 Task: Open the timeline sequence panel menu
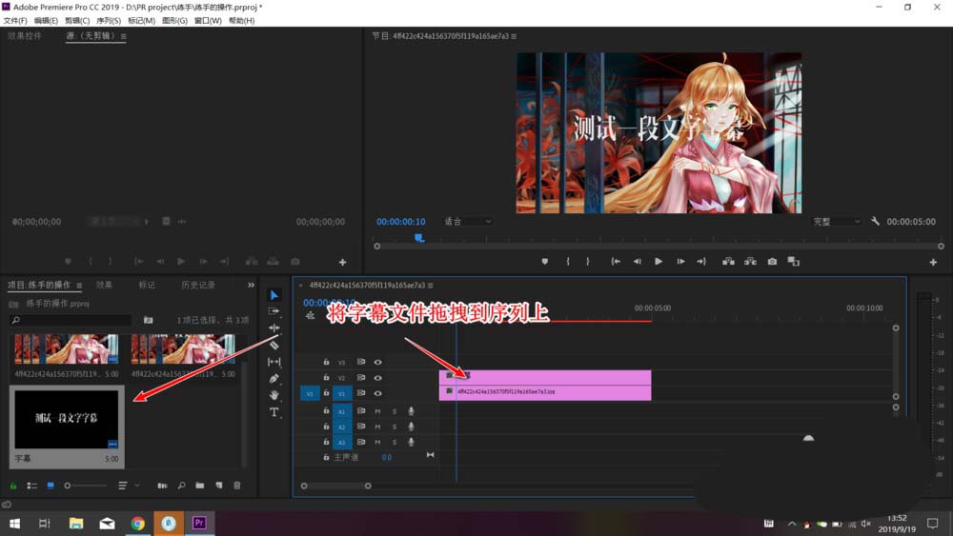[431, 286]
